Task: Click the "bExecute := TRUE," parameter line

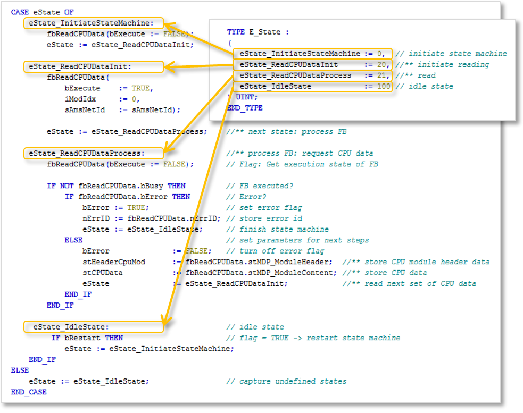Action: [109, 88]
